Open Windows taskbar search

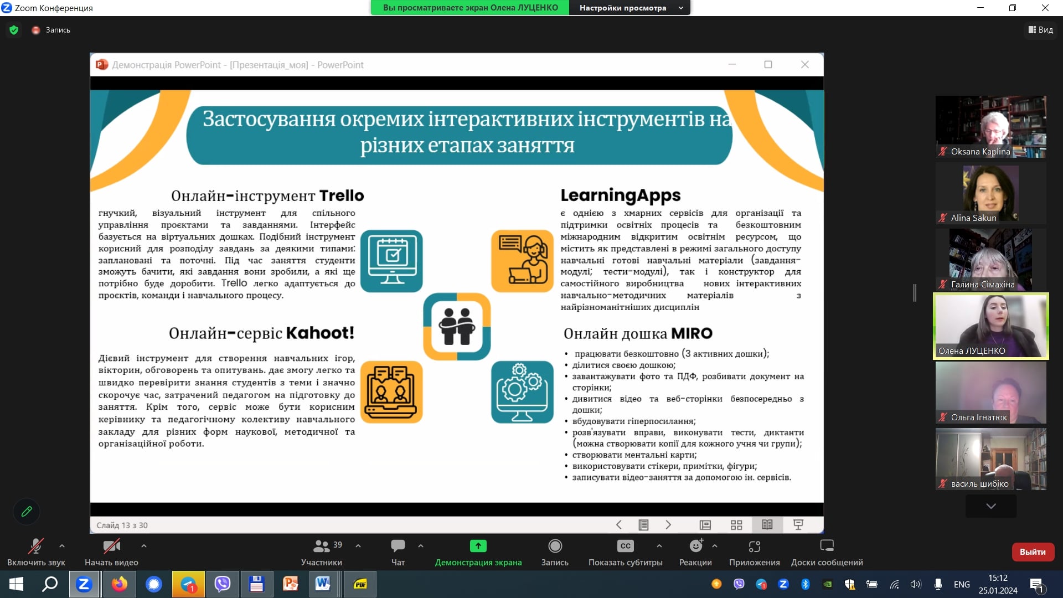tap(50, 584)
